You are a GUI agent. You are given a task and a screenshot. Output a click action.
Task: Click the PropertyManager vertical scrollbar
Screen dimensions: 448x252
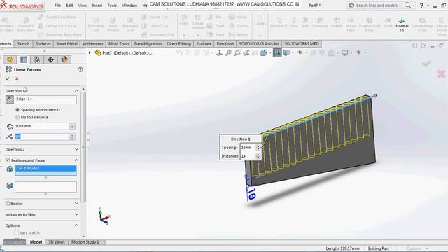point(83,147)
